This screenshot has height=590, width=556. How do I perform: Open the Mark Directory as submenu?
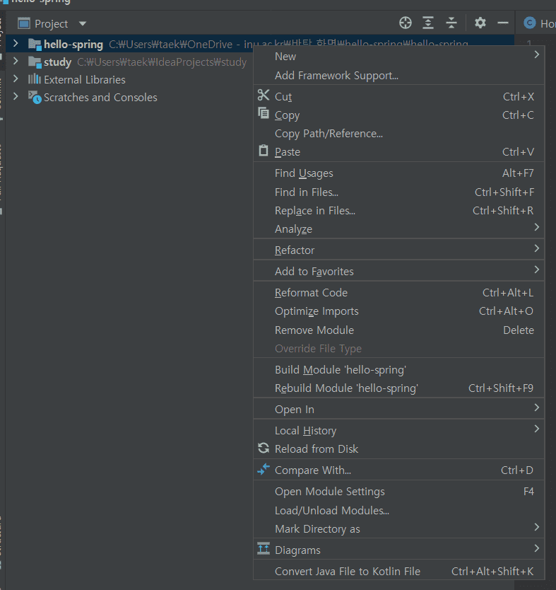[399, 528]
